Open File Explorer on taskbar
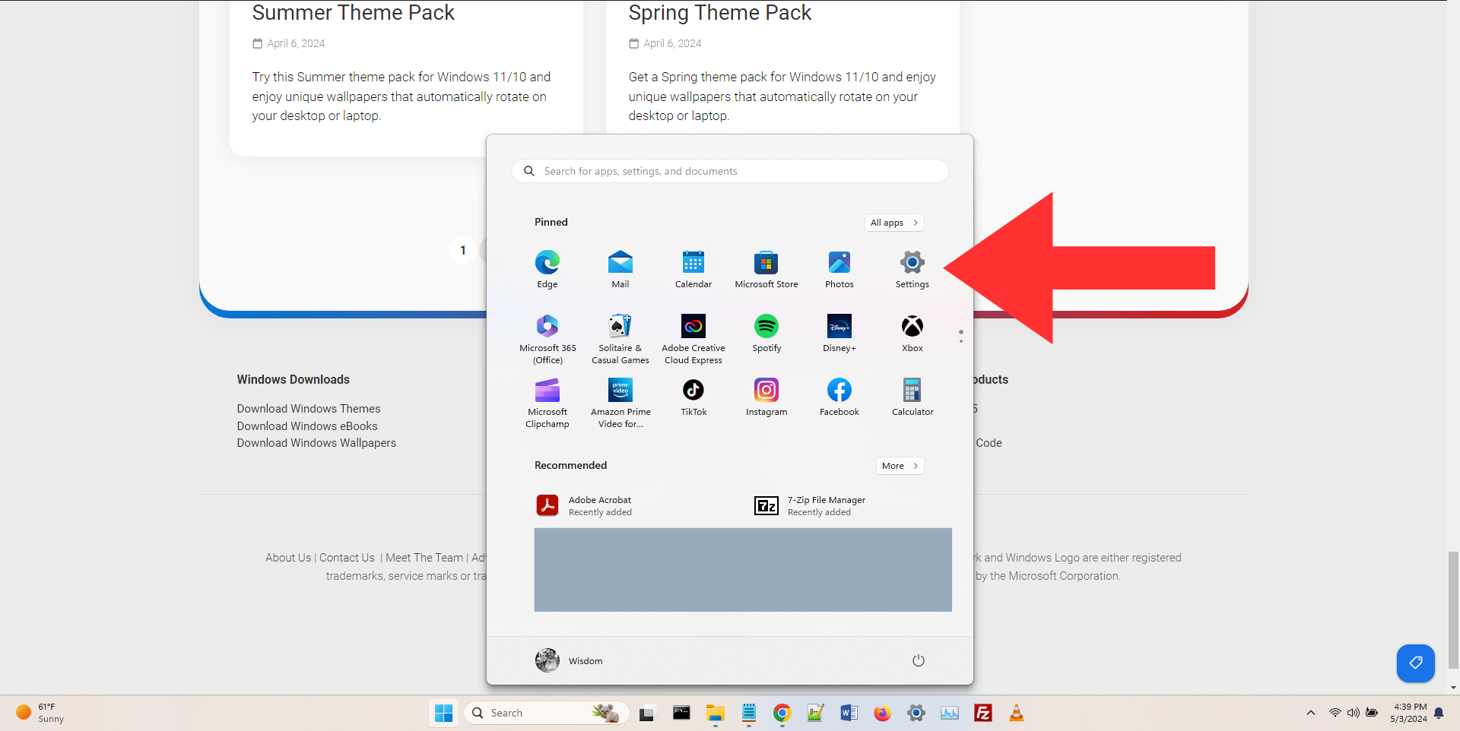This screenshot has height=731, width=1460. click(x=715, y=713)
